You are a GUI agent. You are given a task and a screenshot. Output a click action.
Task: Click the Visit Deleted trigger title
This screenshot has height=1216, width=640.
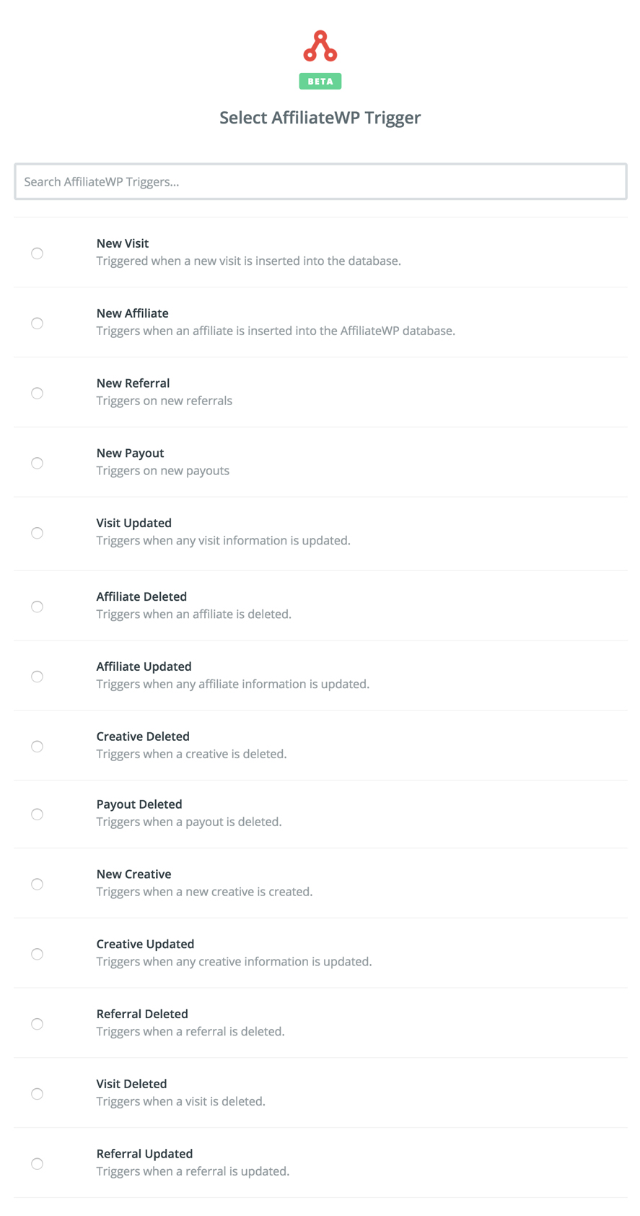[131, 1085]
